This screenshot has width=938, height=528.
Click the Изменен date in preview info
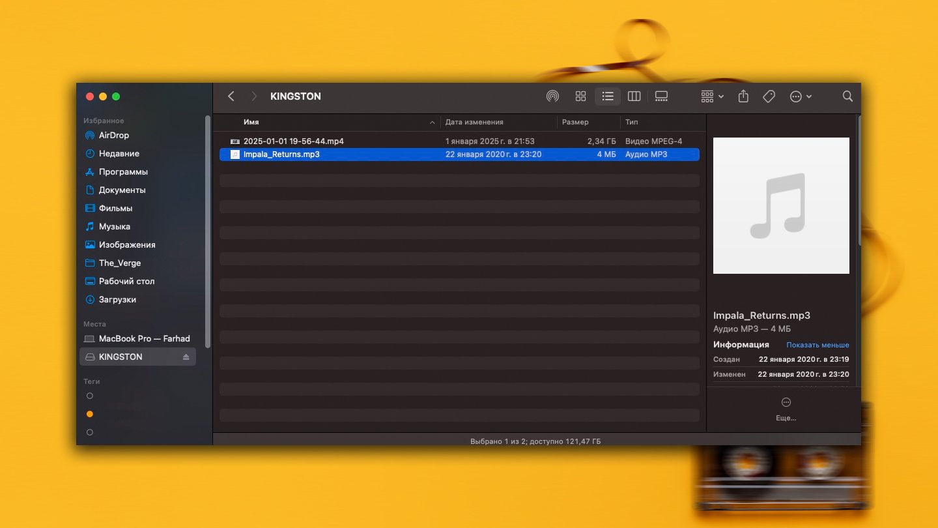tap(803, 375)
